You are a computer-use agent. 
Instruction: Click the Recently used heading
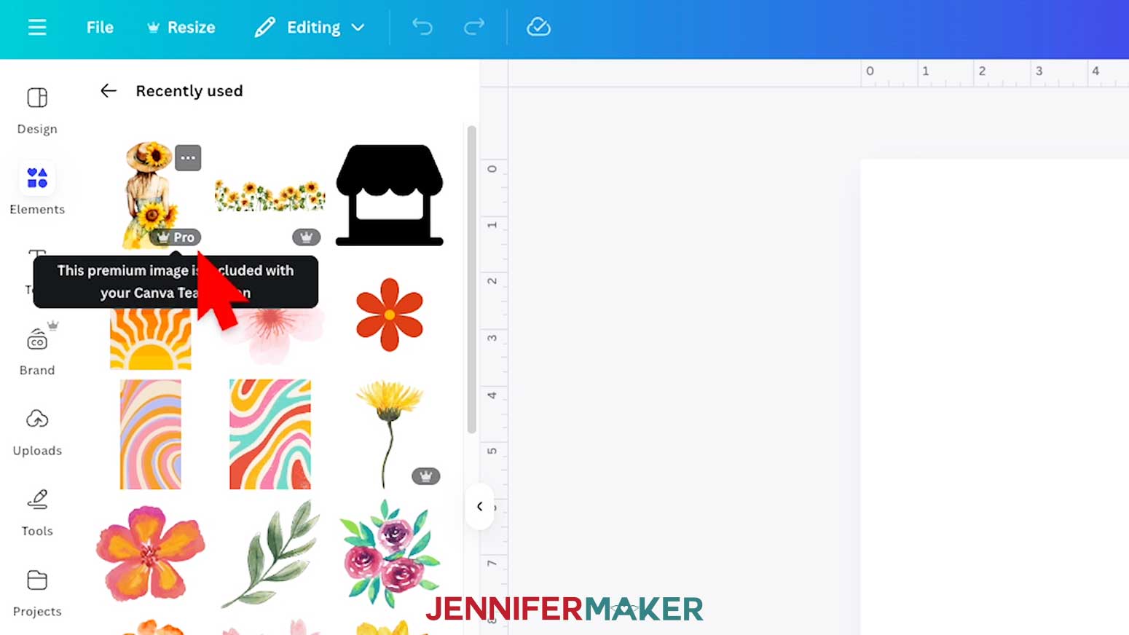tap(189, 91)
